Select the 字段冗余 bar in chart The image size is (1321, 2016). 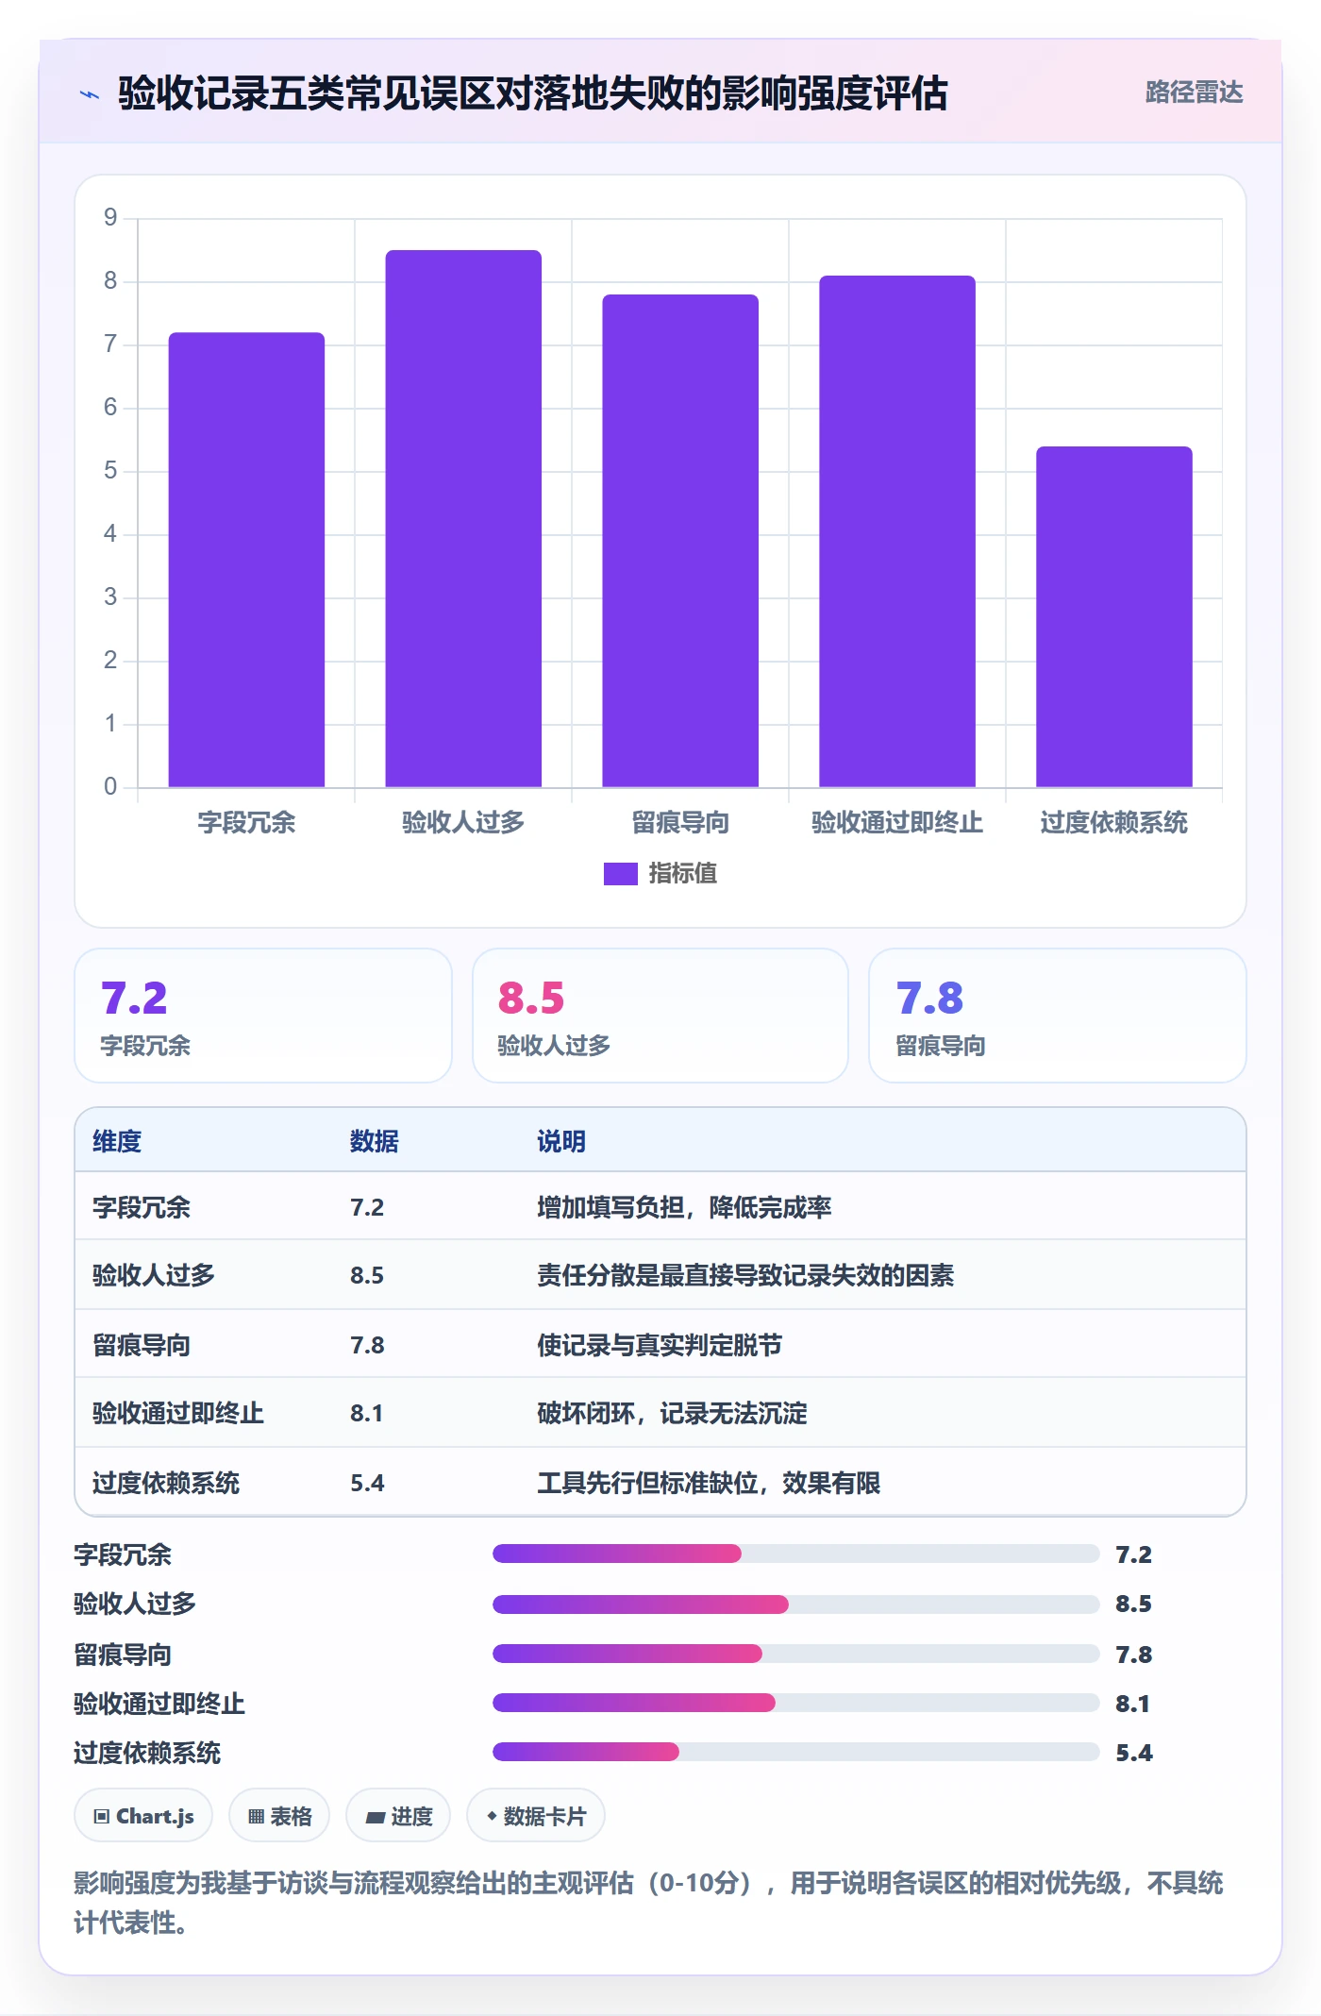[246, 560]
